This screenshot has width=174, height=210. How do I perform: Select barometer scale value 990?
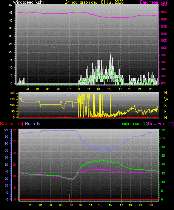pyautogui.click(x=163, y=62)
